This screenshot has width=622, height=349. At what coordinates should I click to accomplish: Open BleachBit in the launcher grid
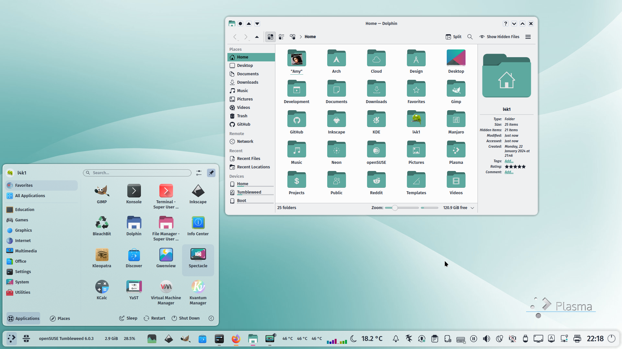(x=102, y=226)
